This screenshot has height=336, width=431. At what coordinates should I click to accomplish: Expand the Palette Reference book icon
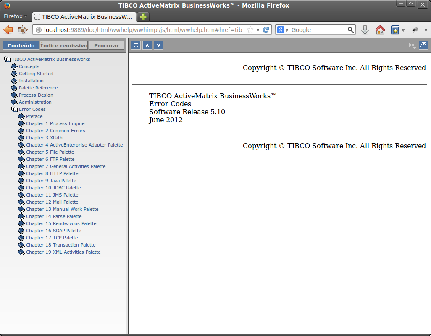14,88
